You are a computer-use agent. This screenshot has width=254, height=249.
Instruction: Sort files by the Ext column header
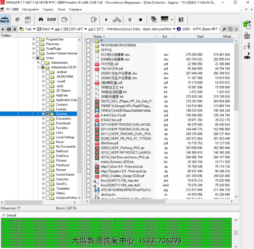tap(164, 36)
